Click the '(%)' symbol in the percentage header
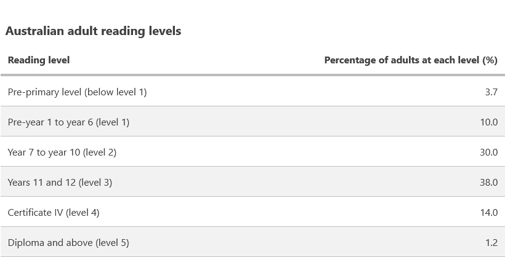This screenshot has height=257, width=505. pos(490,60)
